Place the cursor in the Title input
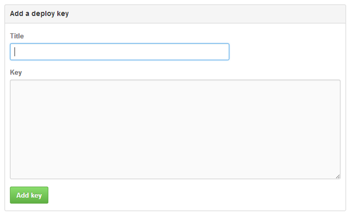 pyautogui.click(x=120, y=52)
